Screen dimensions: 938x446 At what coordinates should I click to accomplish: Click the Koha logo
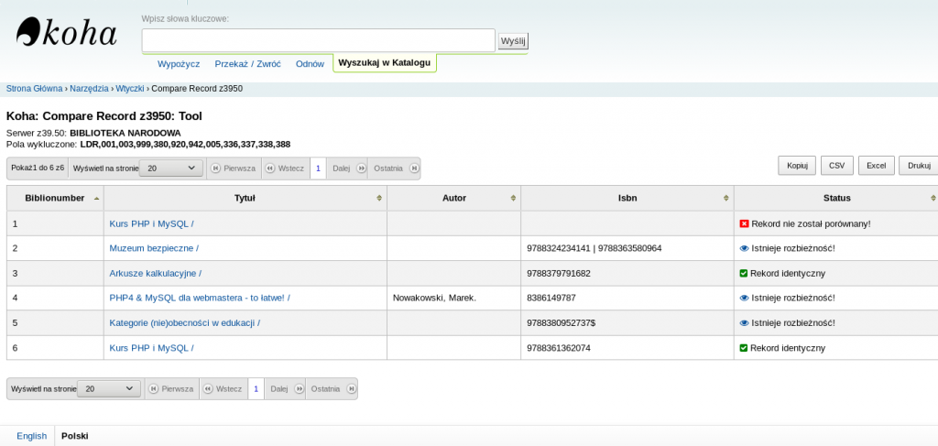pos(67,34)
